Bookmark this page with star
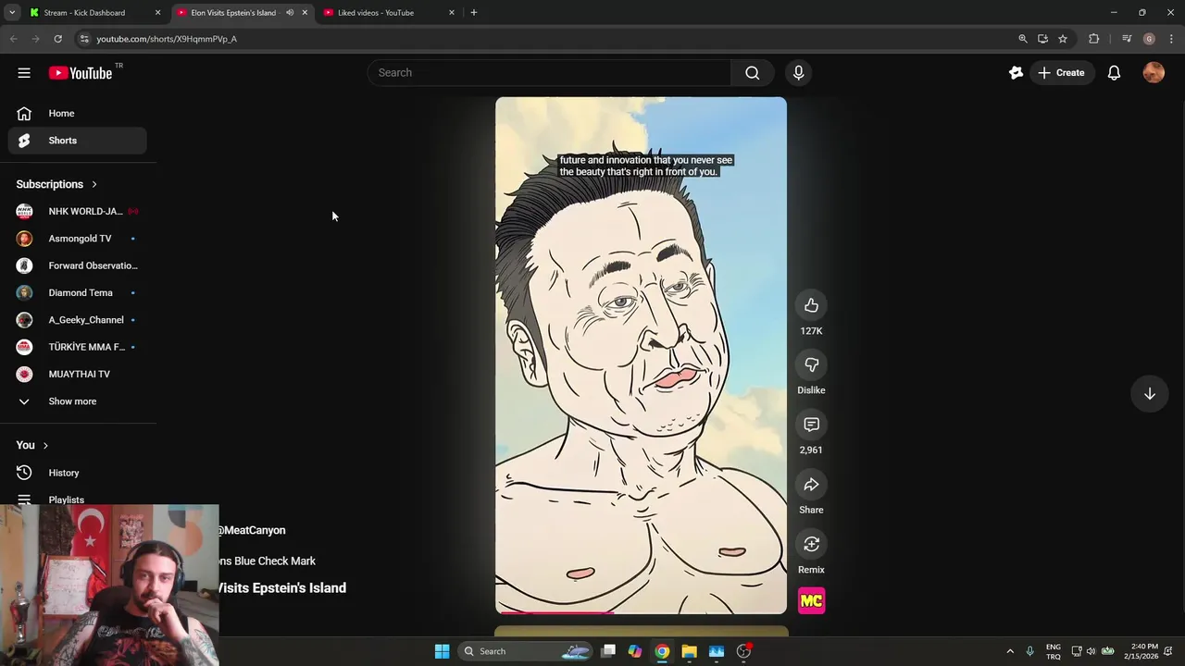The height and width of the screenshot is (666, 1185). [1063, 39]
